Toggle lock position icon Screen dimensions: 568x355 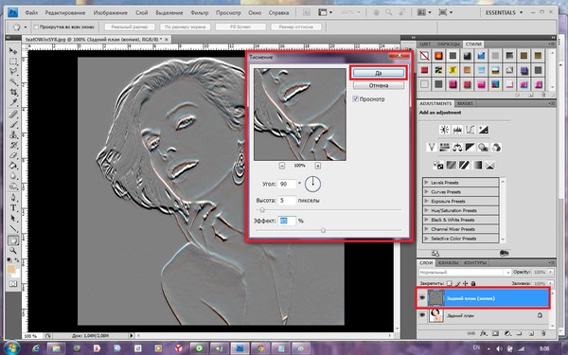click(x=466, y=283)
